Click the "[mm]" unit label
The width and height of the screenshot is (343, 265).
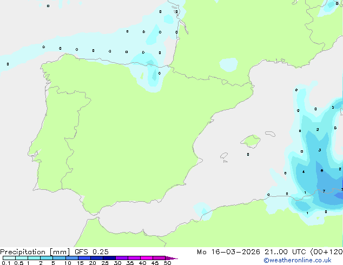[60, 252]
